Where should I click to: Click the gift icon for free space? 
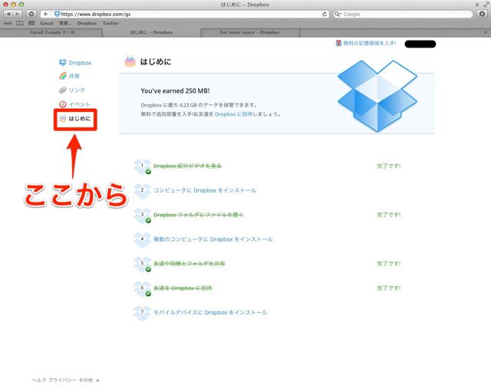(338, 43)
